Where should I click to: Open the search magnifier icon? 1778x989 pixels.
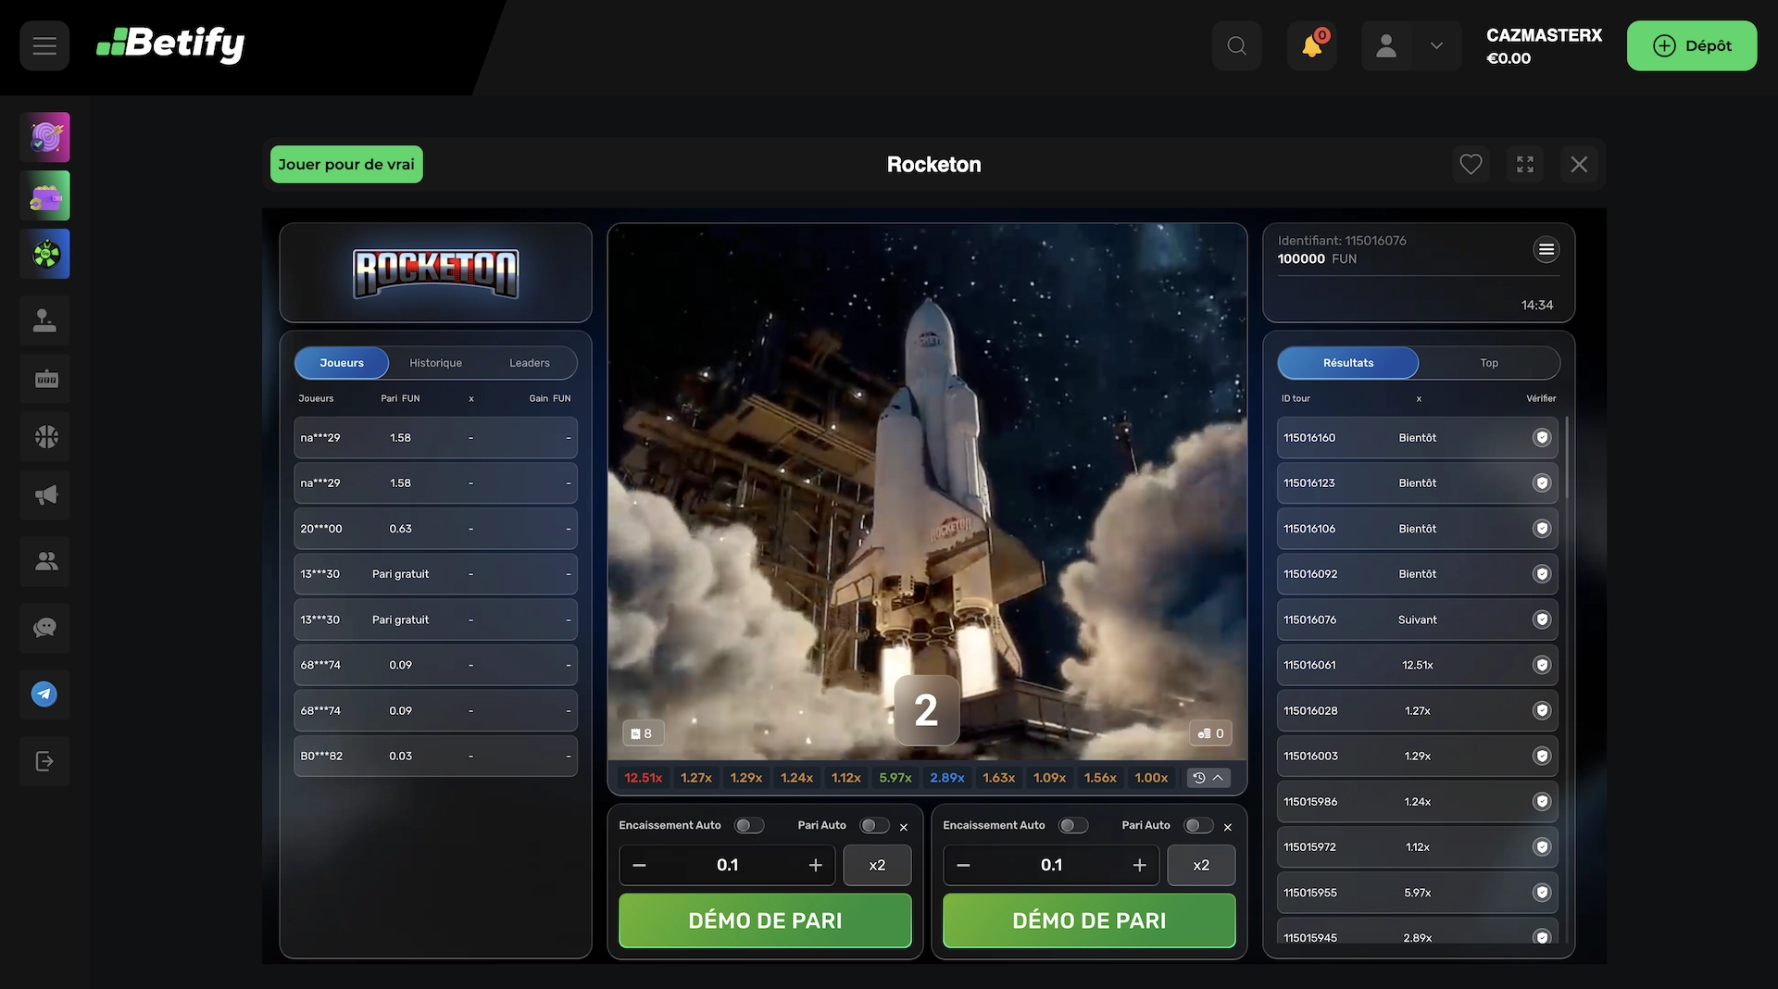[1236, 45]
